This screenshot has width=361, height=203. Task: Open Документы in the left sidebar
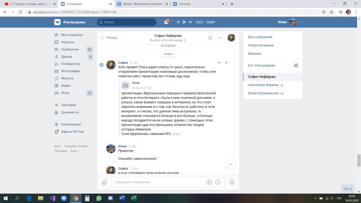70,112
